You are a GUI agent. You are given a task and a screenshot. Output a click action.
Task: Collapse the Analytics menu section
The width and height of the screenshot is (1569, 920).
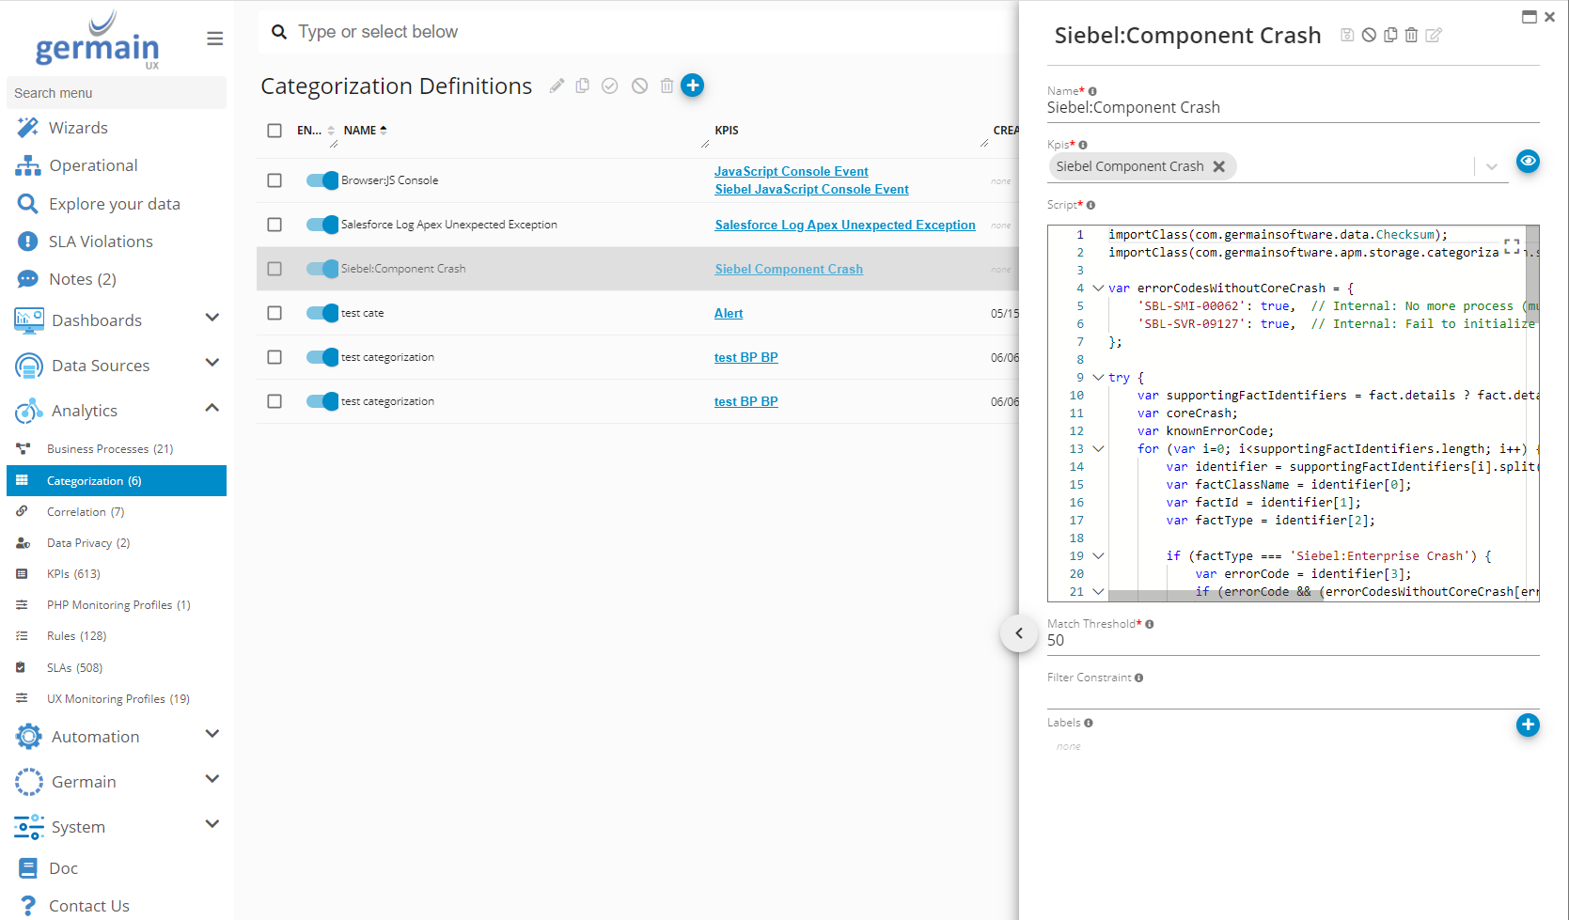(212, 409)
